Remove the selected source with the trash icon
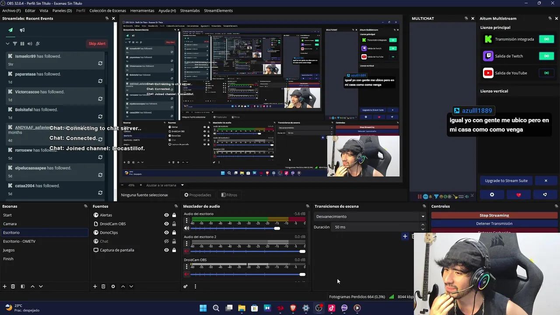Image resolution: width=560 pixels, height=315 pixels. point(103,287)
